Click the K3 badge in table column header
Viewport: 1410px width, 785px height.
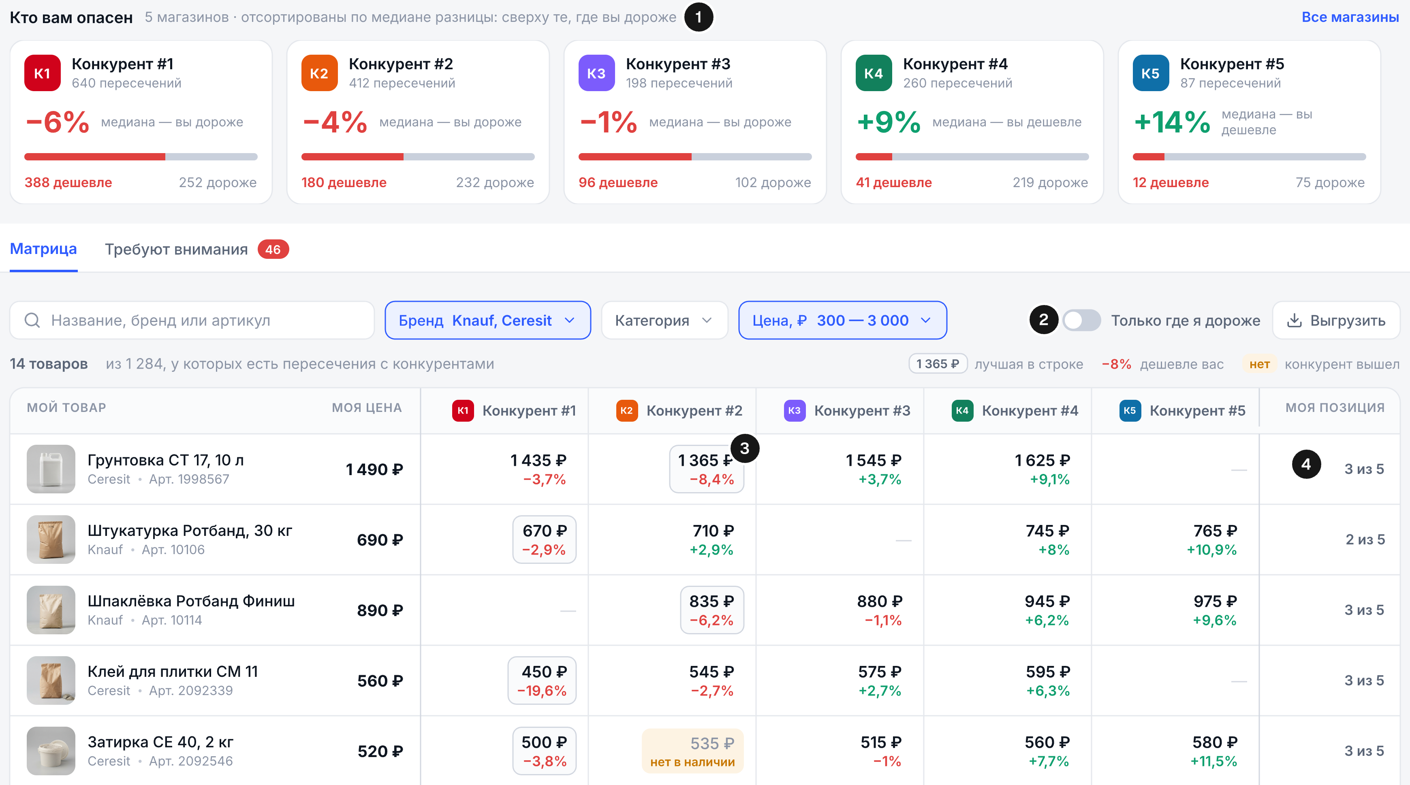pos(794,411)
